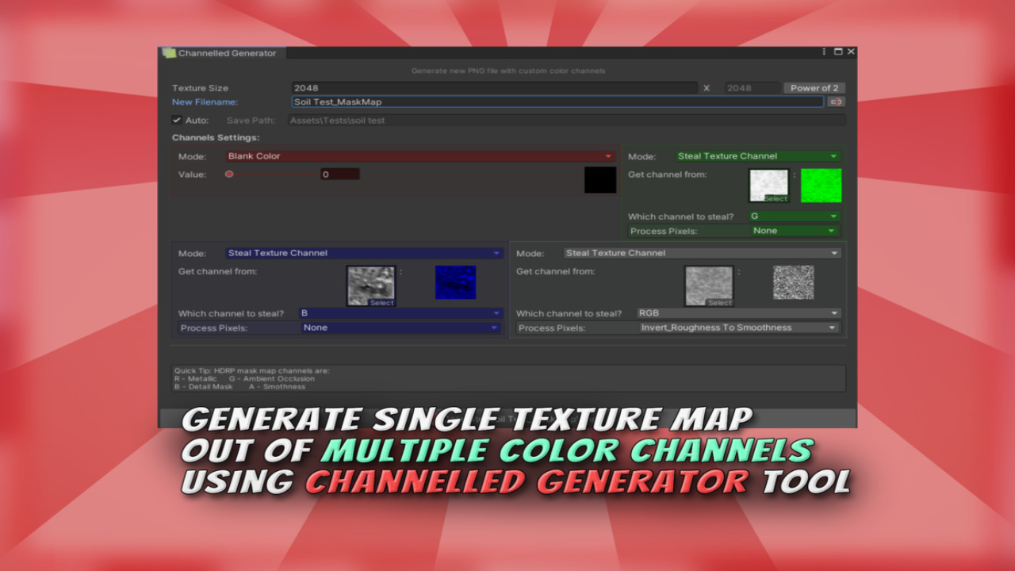The width and height of the screenshot is (1015, 571).
Task: Open blue channel Process Pixels dropdown
Action: click(x=400, y=328)
